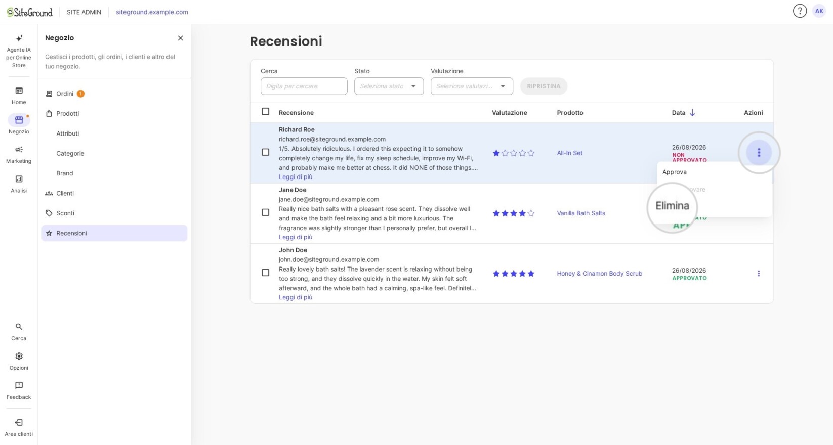Open three-dot actions for John Doe review
Viewport: 833px width, 445px height.
tap(758, 274)
